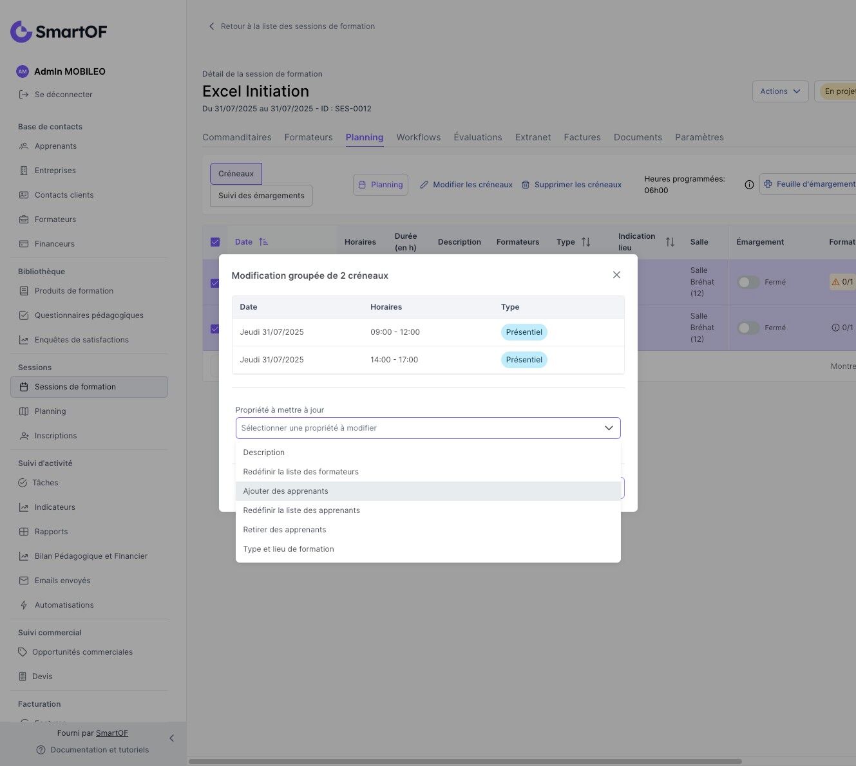Open Sessions de formation in the sidebar
This screenshot has height=766, width=856.
pyautogui.click(x=89, y=387)
